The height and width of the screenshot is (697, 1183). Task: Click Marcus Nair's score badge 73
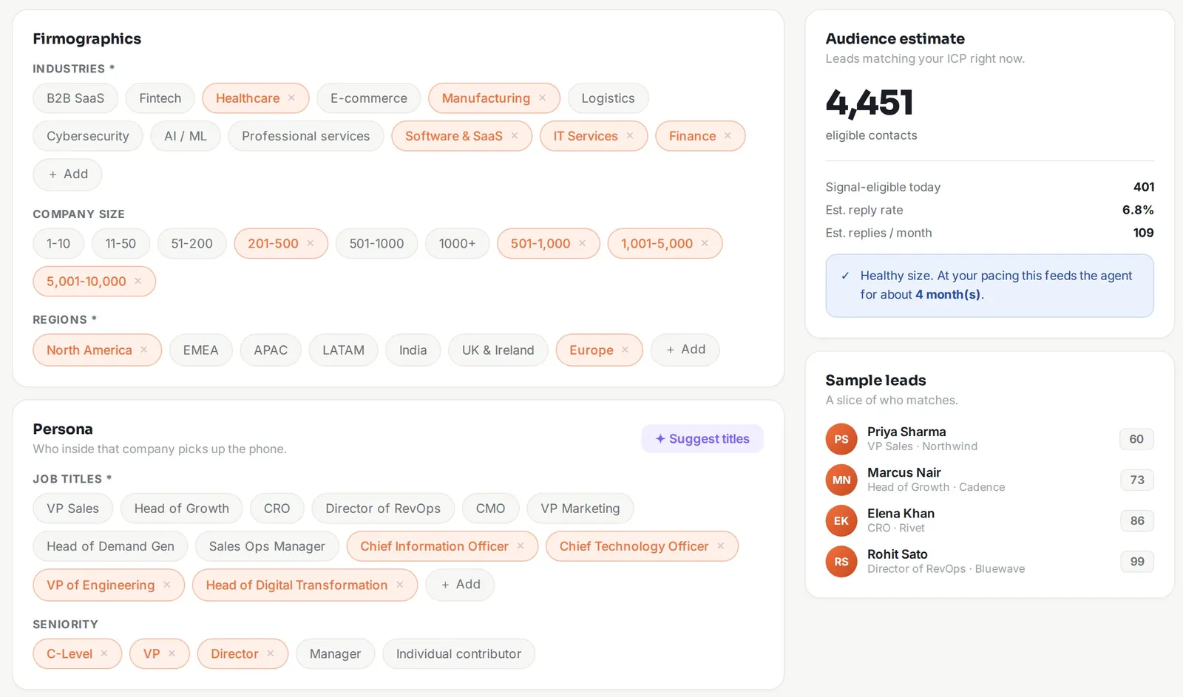click(x=1137, y=480)
